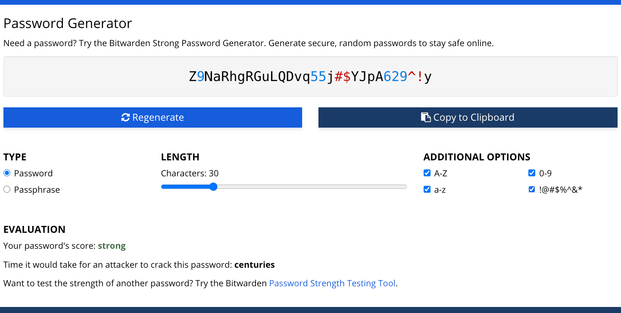The width and height of the screenshot is (621, 313).
Task: Click the refresh icon on Regenerate button
Action: [x=125, y=117]
